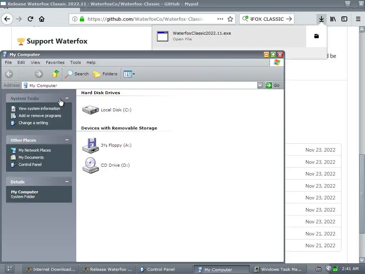365x274 pixels.
Task: Click View system information
Action: [x=39, y=108]
